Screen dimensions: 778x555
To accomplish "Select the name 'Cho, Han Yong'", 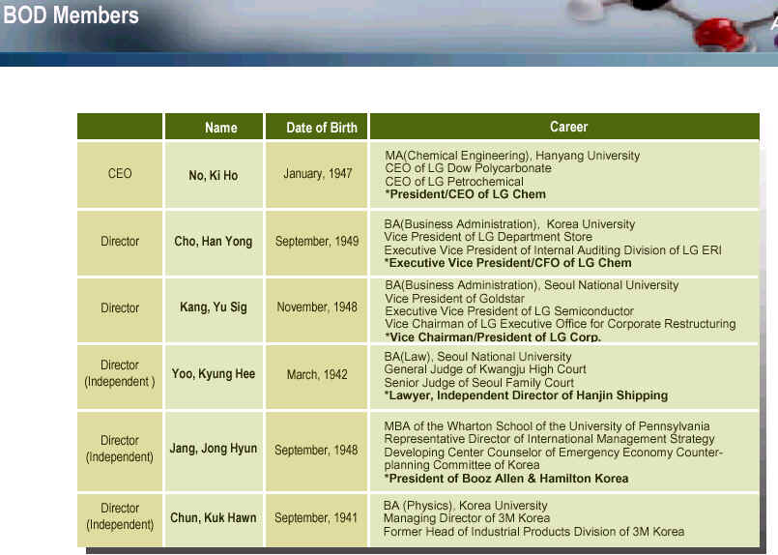I will (214, 242).
